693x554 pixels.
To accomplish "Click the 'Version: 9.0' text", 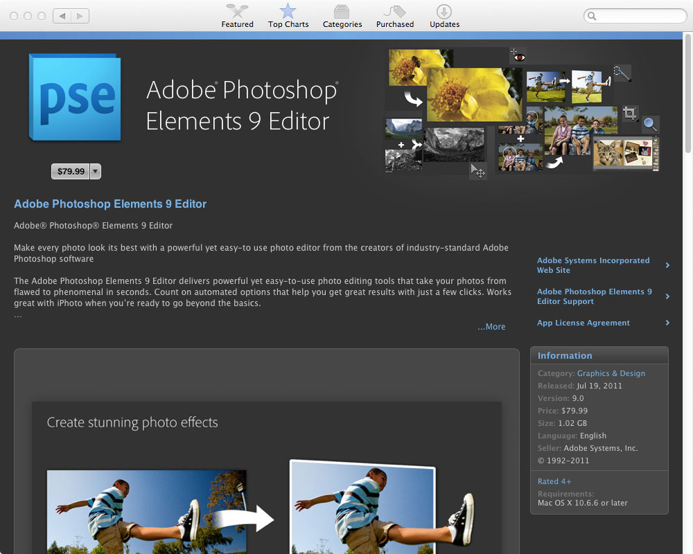I will [561, 398].
